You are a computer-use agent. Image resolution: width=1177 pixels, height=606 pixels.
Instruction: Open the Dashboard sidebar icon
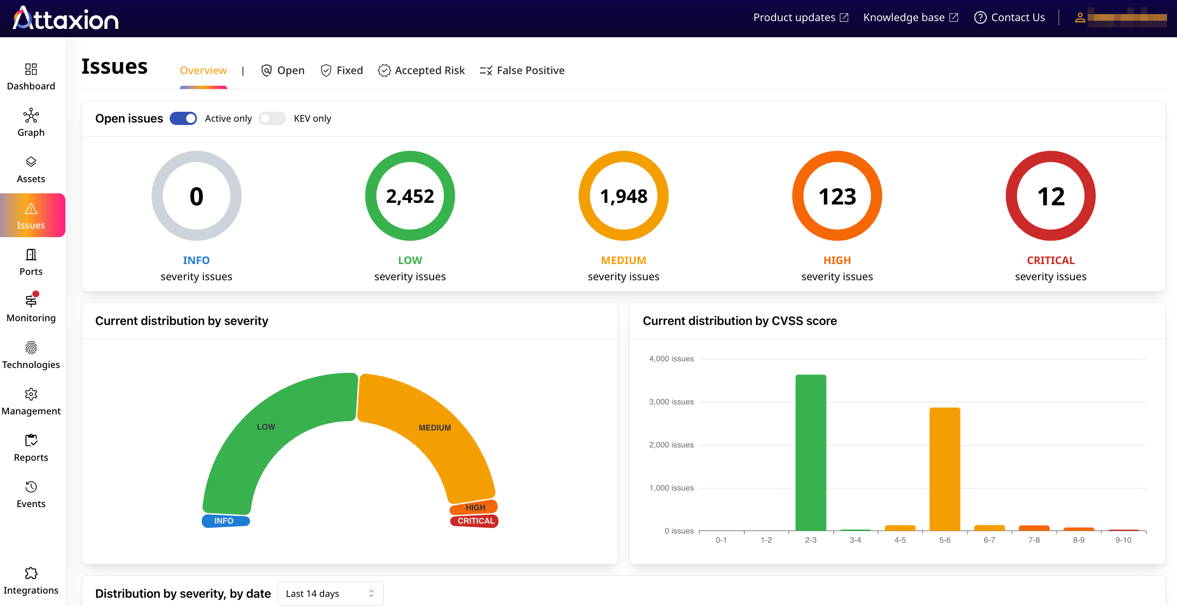tap(31, 69)
